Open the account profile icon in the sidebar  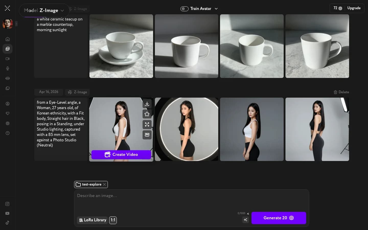click(x=8, y=104)
